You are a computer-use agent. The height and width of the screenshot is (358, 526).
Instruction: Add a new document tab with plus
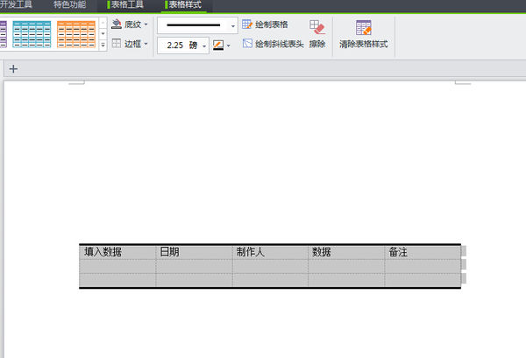pyautogui.click(x=13, y=69)
